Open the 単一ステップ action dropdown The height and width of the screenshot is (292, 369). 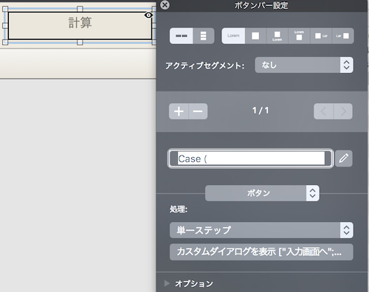click(261, 230)
